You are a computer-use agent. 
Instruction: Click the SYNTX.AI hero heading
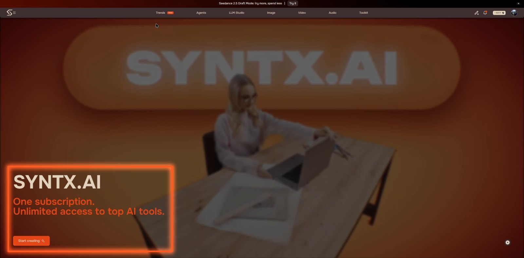pyautogui.click(x=57, y=182)
